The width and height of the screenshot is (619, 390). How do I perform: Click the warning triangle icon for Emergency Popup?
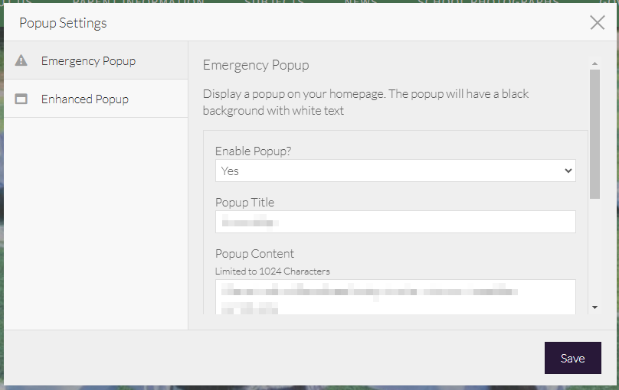tap(21, 60)
